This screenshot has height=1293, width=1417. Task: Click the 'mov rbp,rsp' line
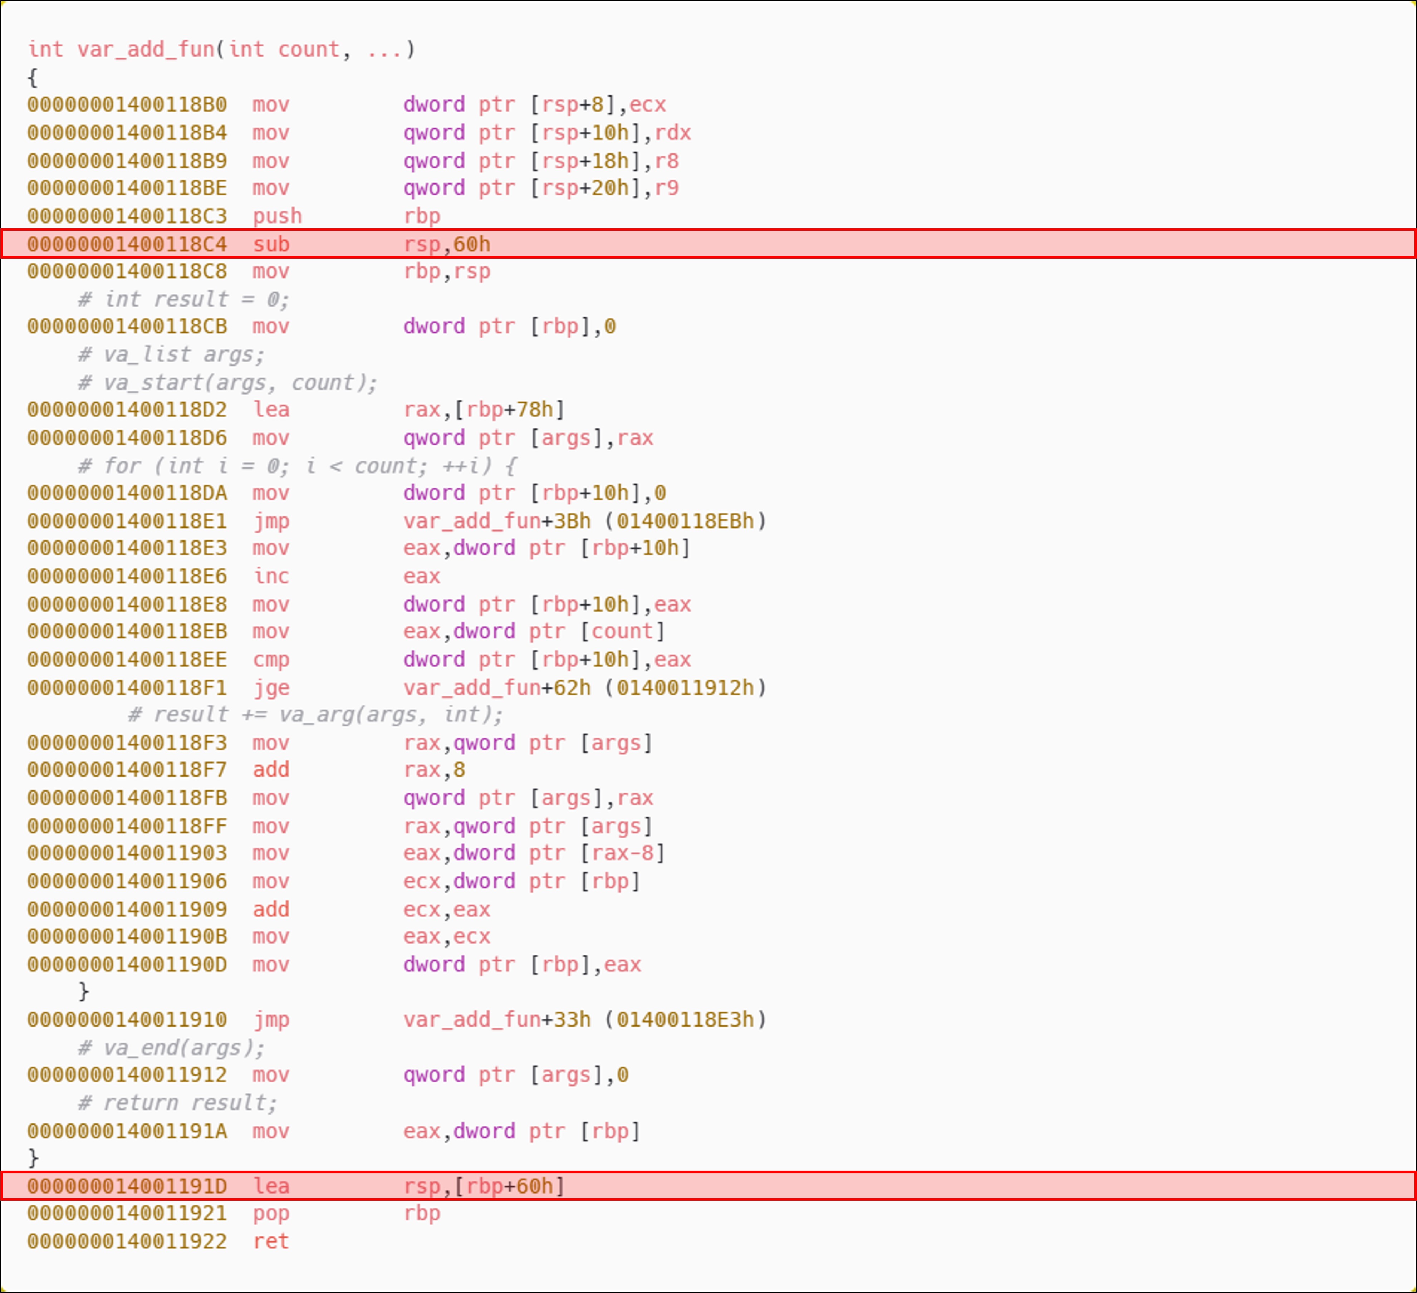click(446, 271)
